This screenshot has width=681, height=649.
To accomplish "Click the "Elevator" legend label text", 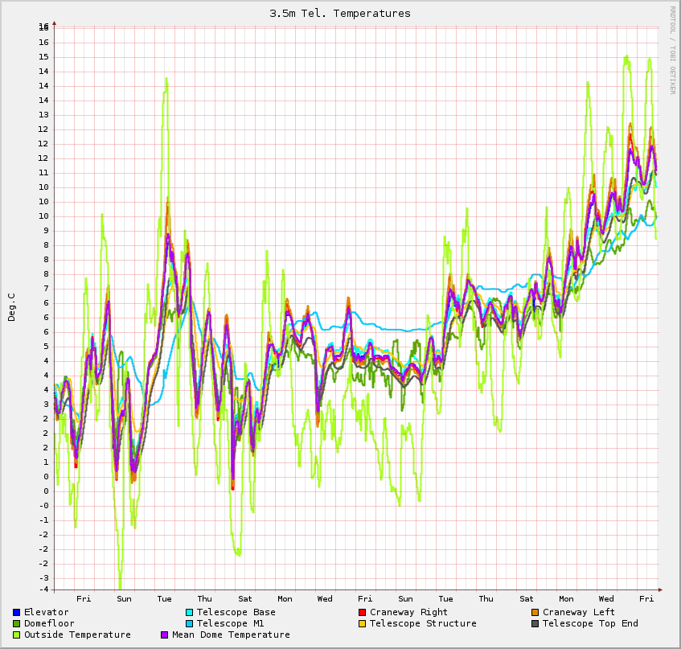I will pos(47,613).
